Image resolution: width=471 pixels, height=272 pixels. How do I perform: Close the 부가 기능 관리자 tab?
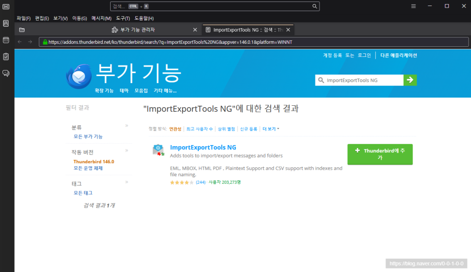click(x=195, y=30)
